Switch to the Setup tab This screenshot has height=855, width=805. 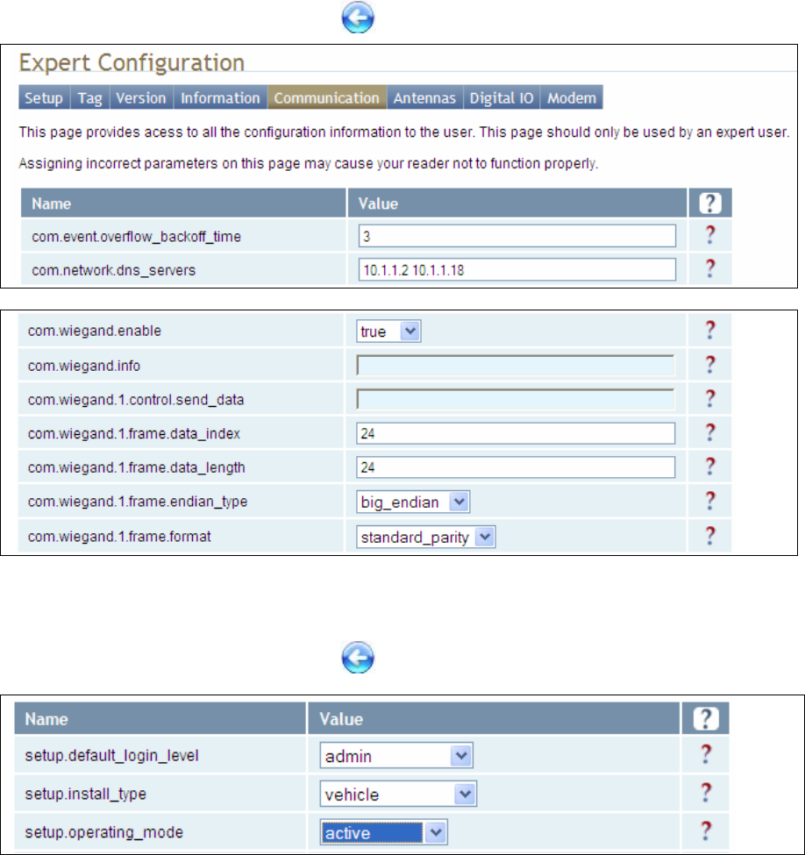[44, 97]
